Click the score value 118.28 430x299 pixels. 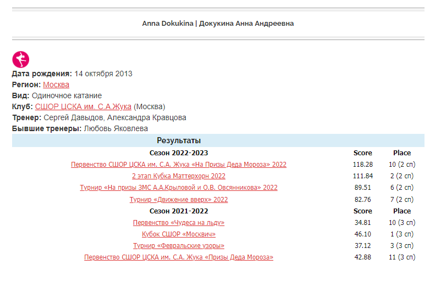(362, 165)
